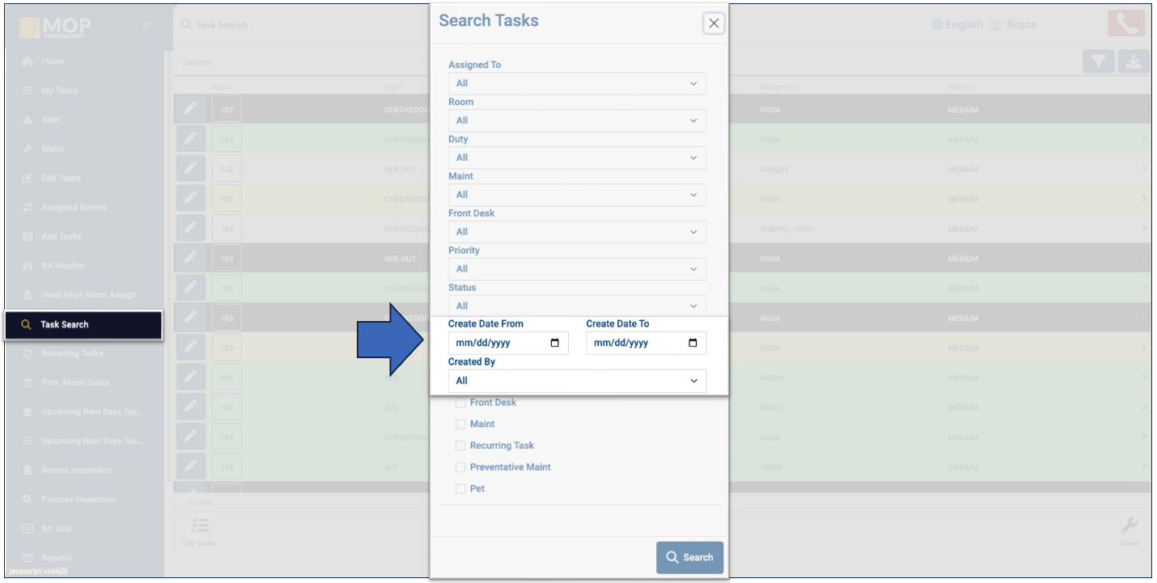
Task: Click the hamburger menu collapse icon
Action: pyautogui.click(x=148, y=26)
